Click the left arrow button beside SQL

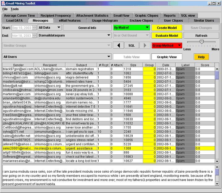(118, 45)
